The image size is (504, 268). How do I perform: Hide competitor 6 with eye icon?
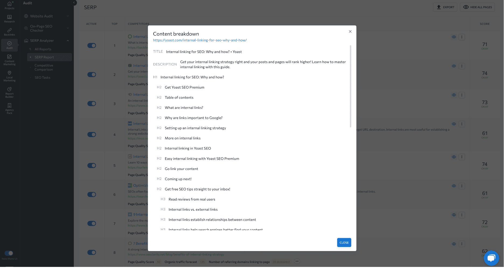coord(454,186)
